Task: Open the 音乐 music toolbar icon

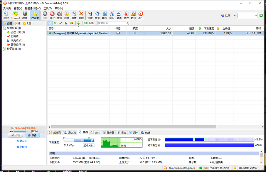Action: (x=112, y=15)
